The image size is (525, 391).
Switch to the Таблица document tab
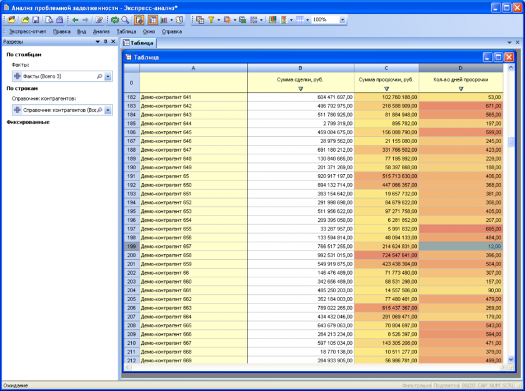tap(138, 43)
